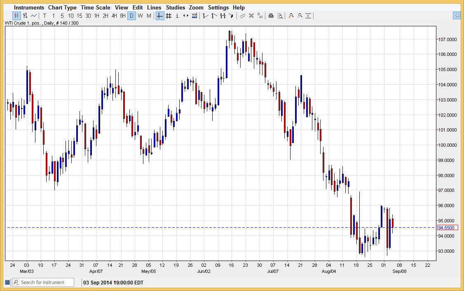The height and width of the screenshot is (291, 464).
Task: Switch to bar chart style icon
Action: pyautogui.click(x=25, y=16)
